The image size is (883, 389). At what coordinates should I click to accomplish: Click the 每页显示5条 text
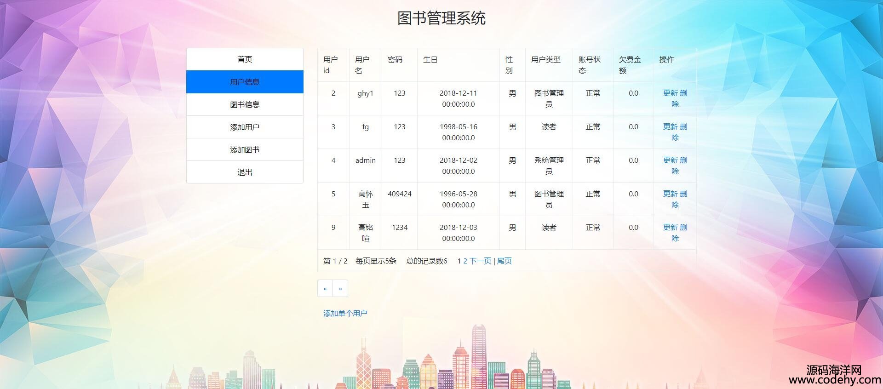click(x=376, y=261)
